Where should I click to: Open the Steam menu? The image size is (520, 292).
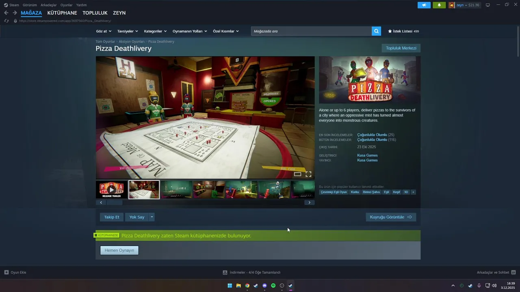pyautogui.click(x=11, y=5)
